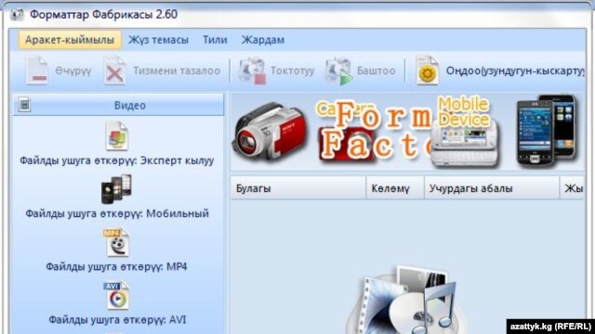Open the Жардам help menu
595x334 pixels.
click(263, 40)
